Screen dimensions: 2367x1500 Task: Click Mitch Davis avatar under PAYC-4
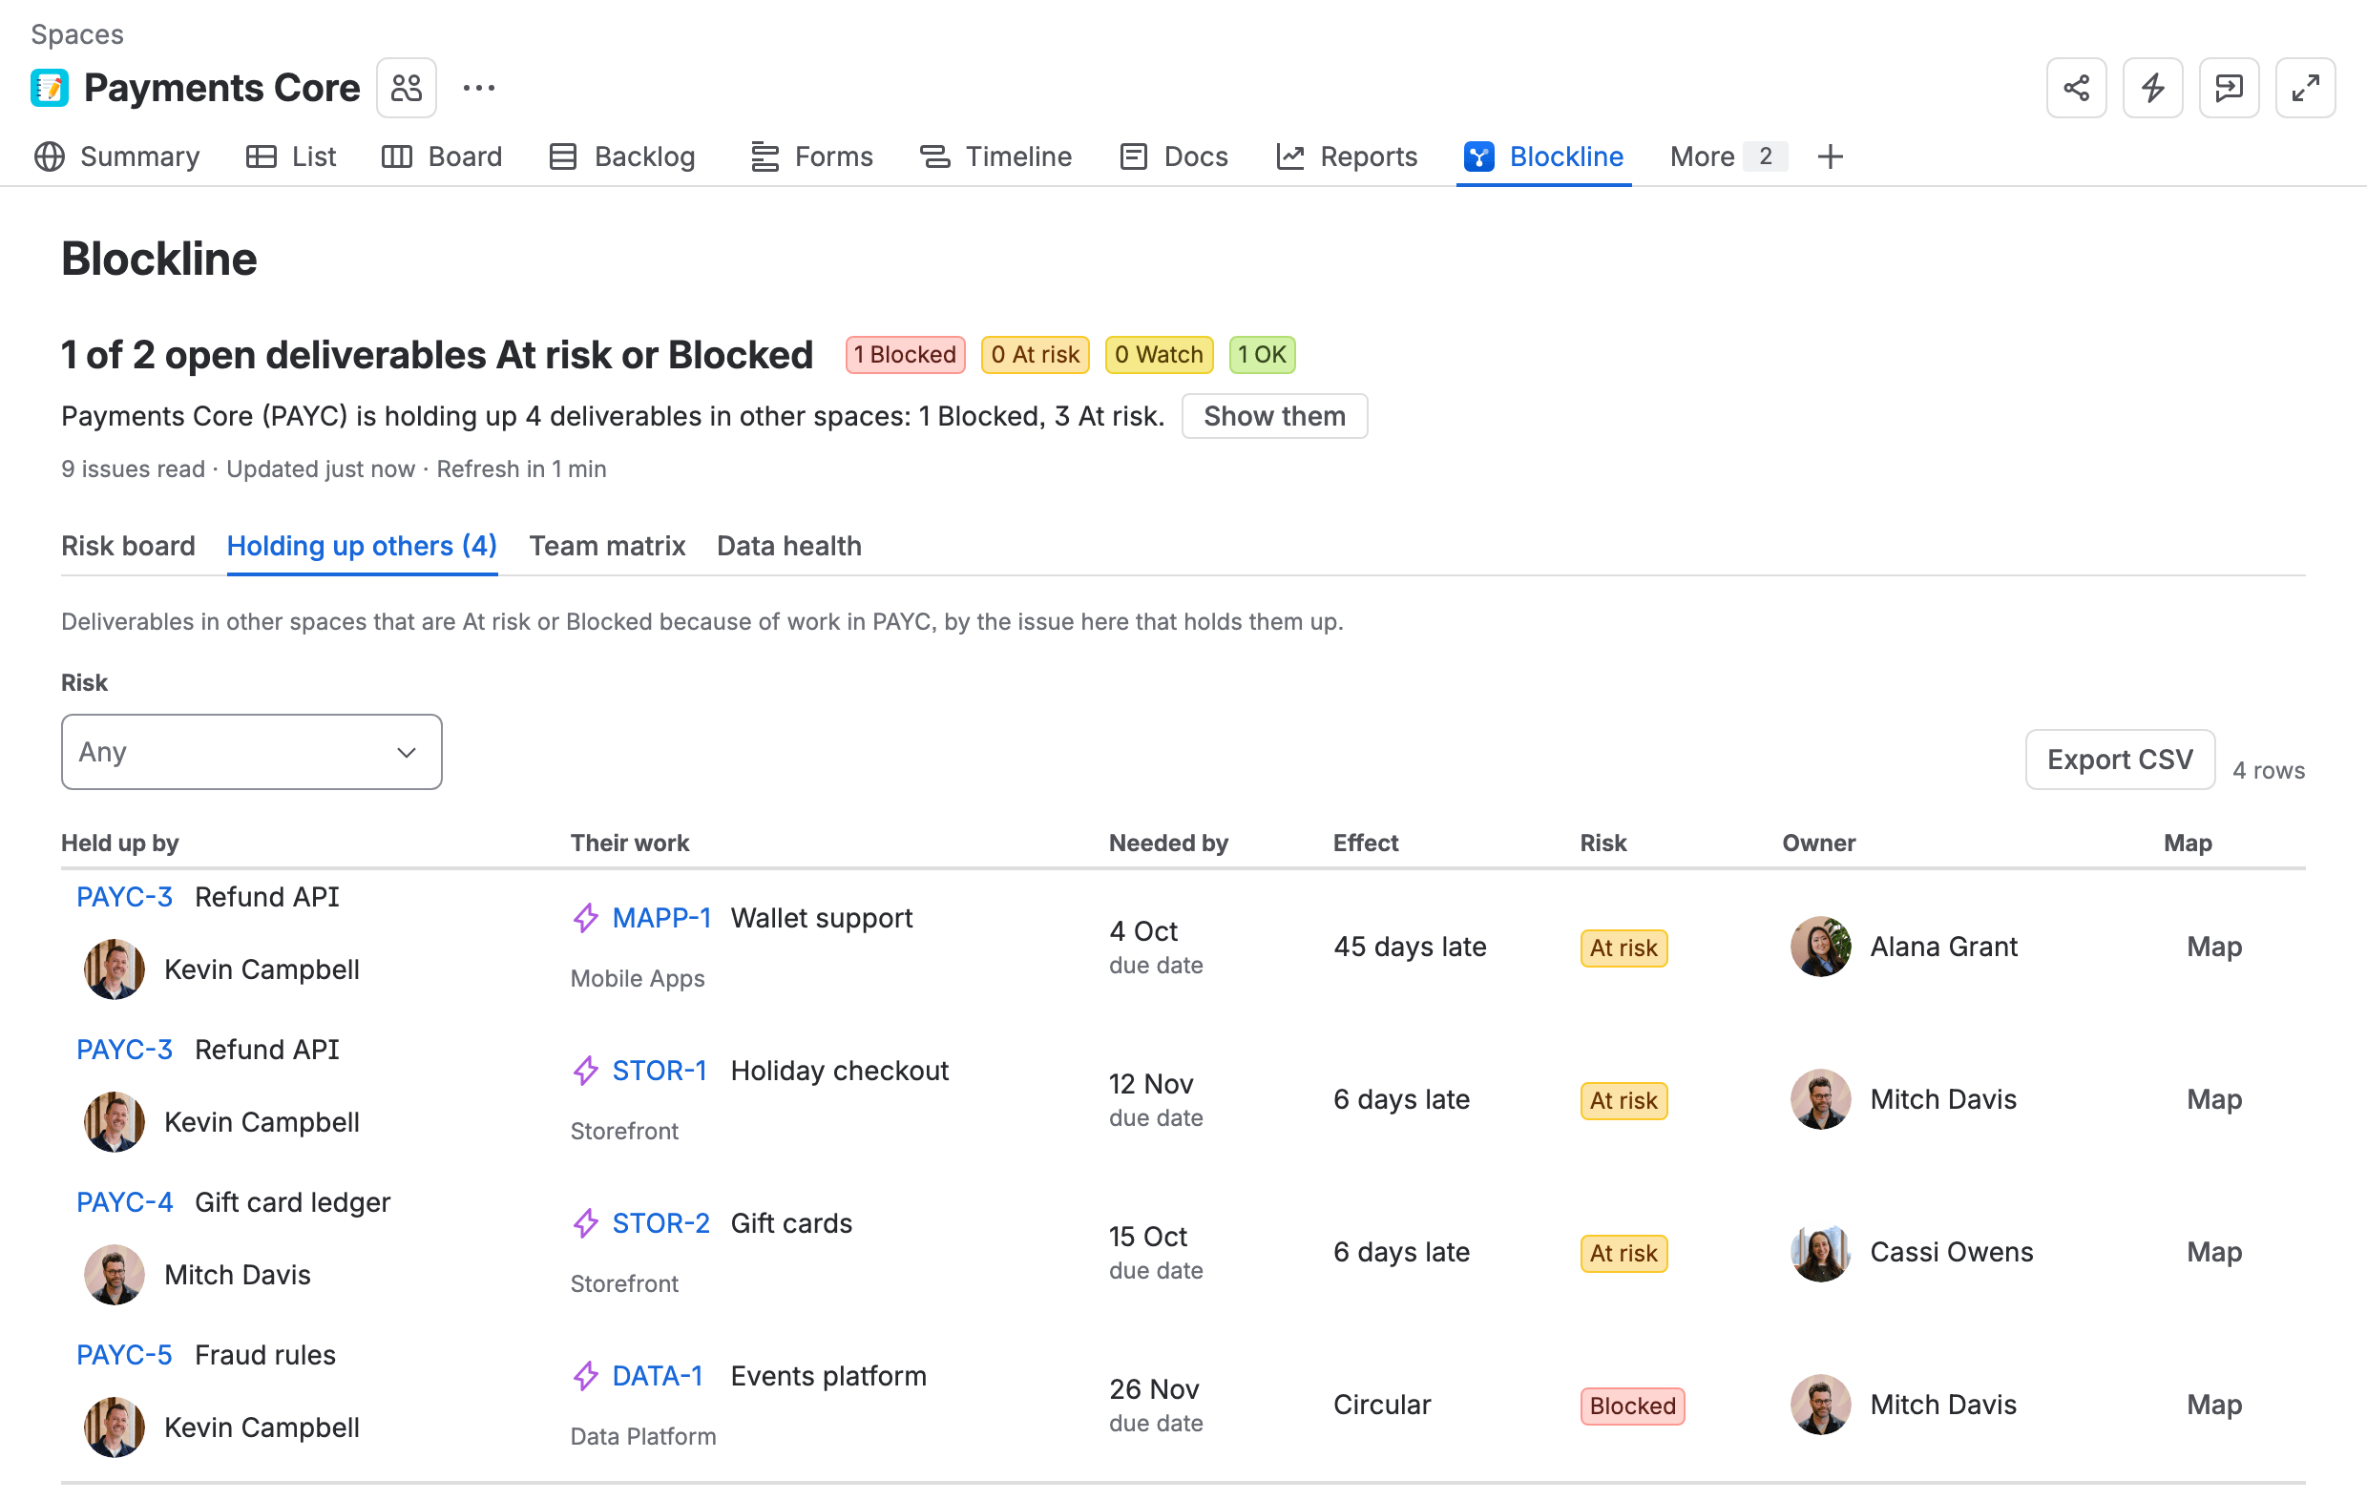pos(114,1275)
